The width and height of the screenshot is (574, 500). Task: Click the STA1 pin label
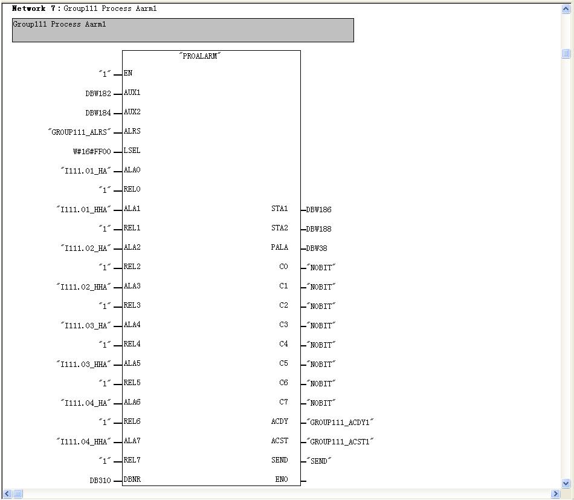pos(280,209)
